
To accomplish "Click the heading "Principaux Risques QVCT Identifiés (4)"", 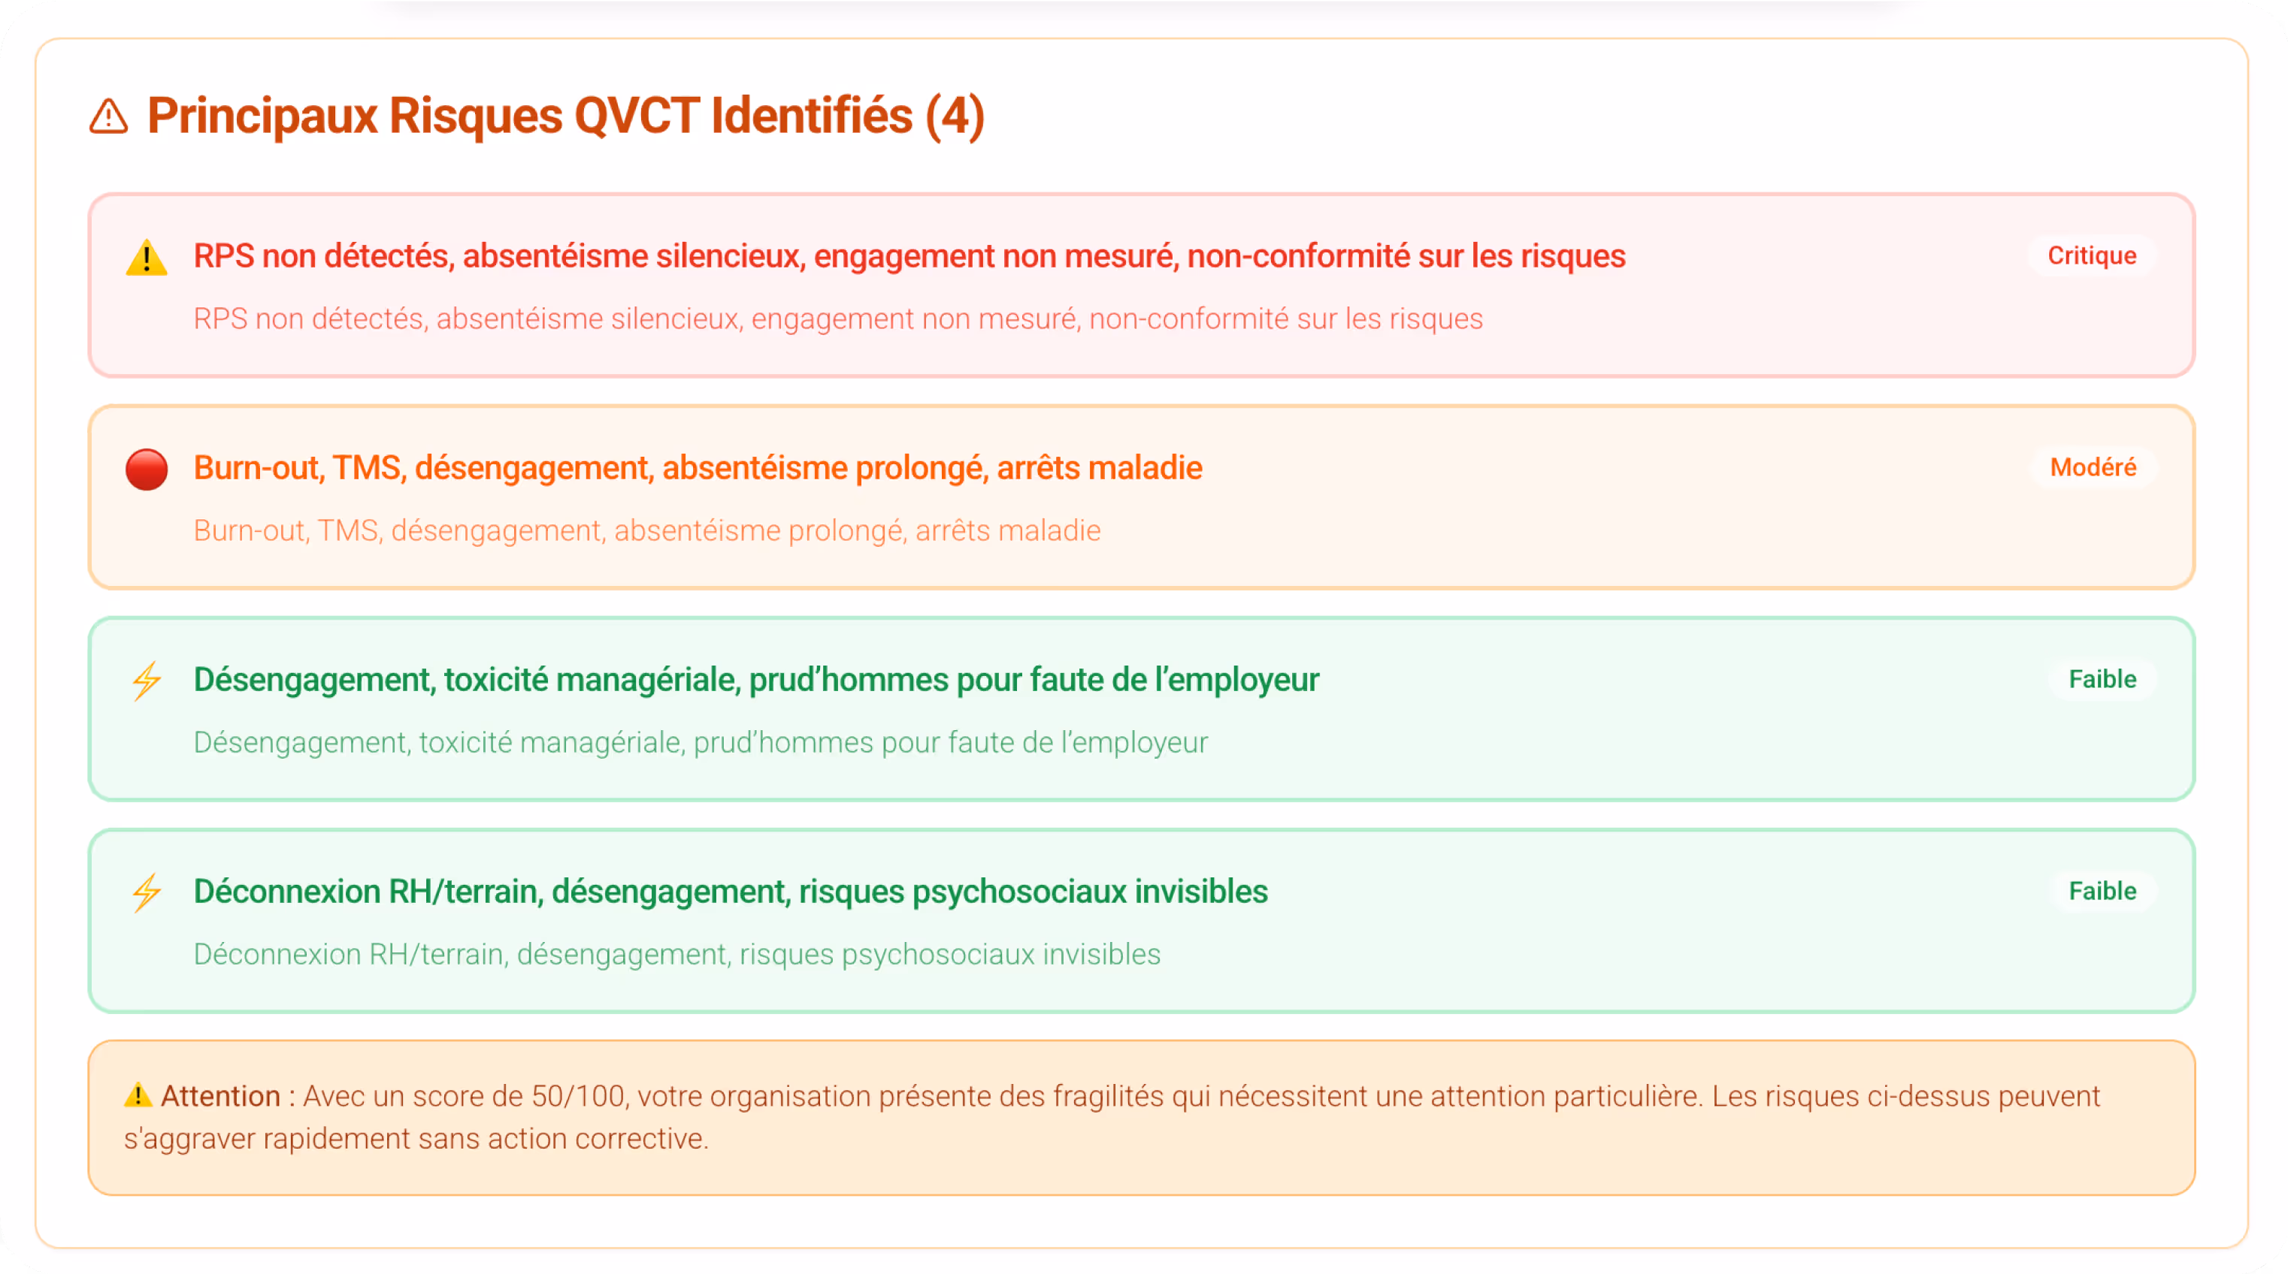I will (x=565, y=116).
